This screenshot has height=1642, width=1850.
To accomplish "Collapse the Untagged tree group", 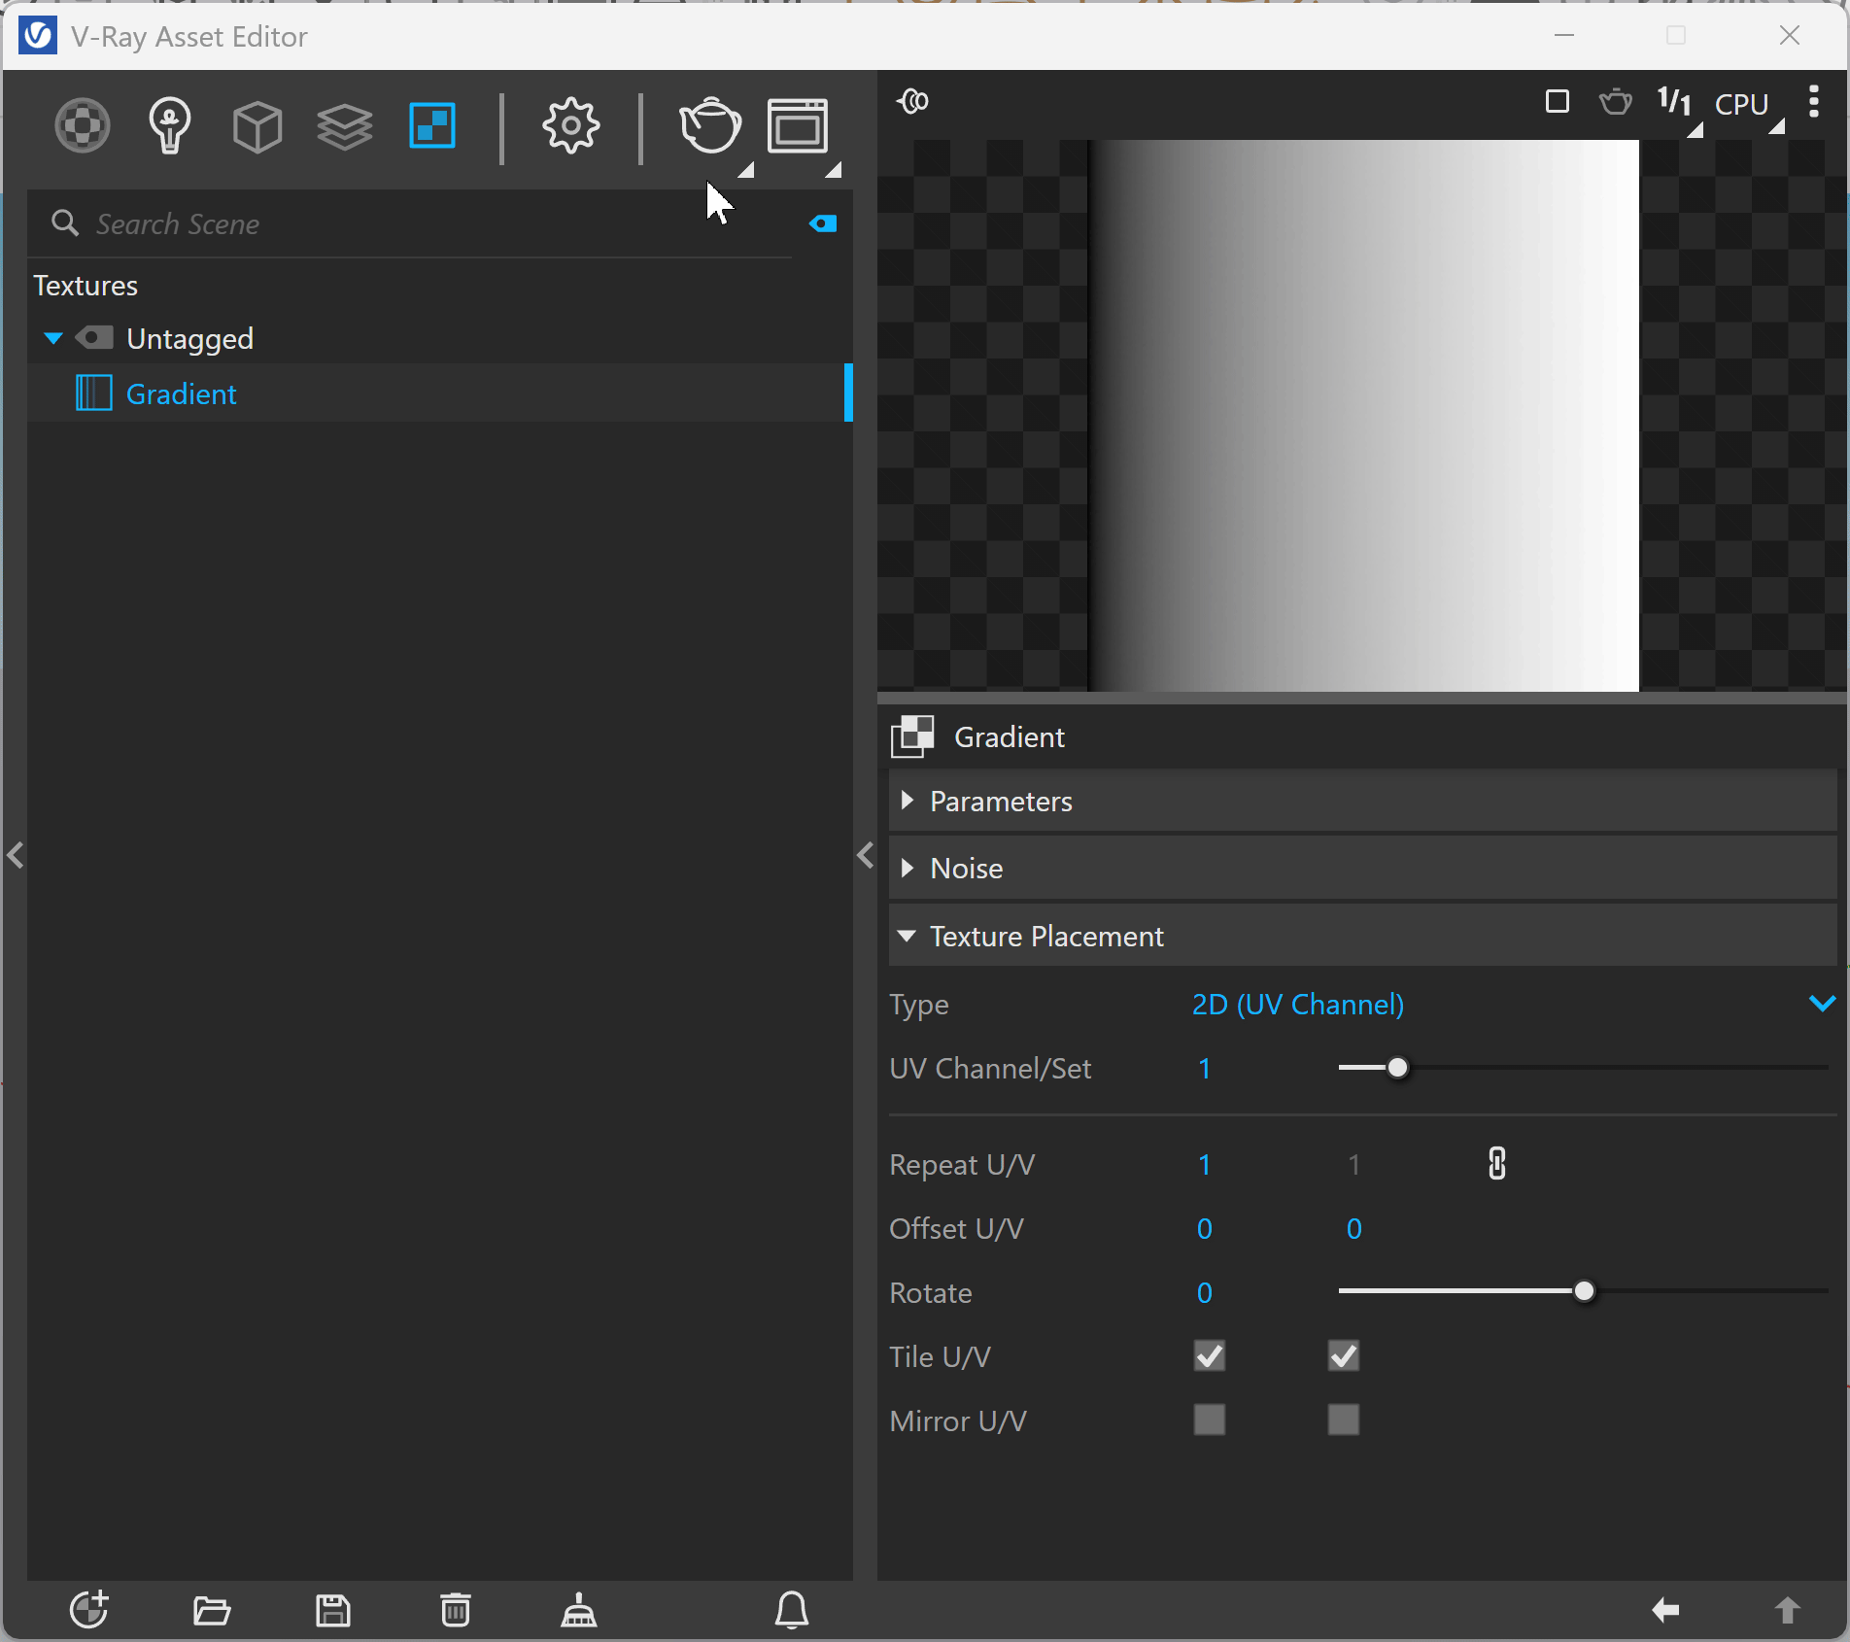I will tap(53, 338).
